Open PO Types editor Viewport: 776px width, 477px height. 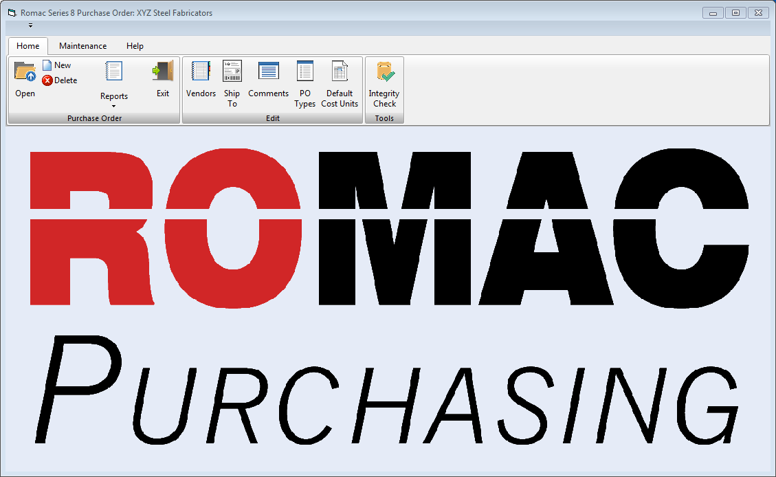coord(304,71)
